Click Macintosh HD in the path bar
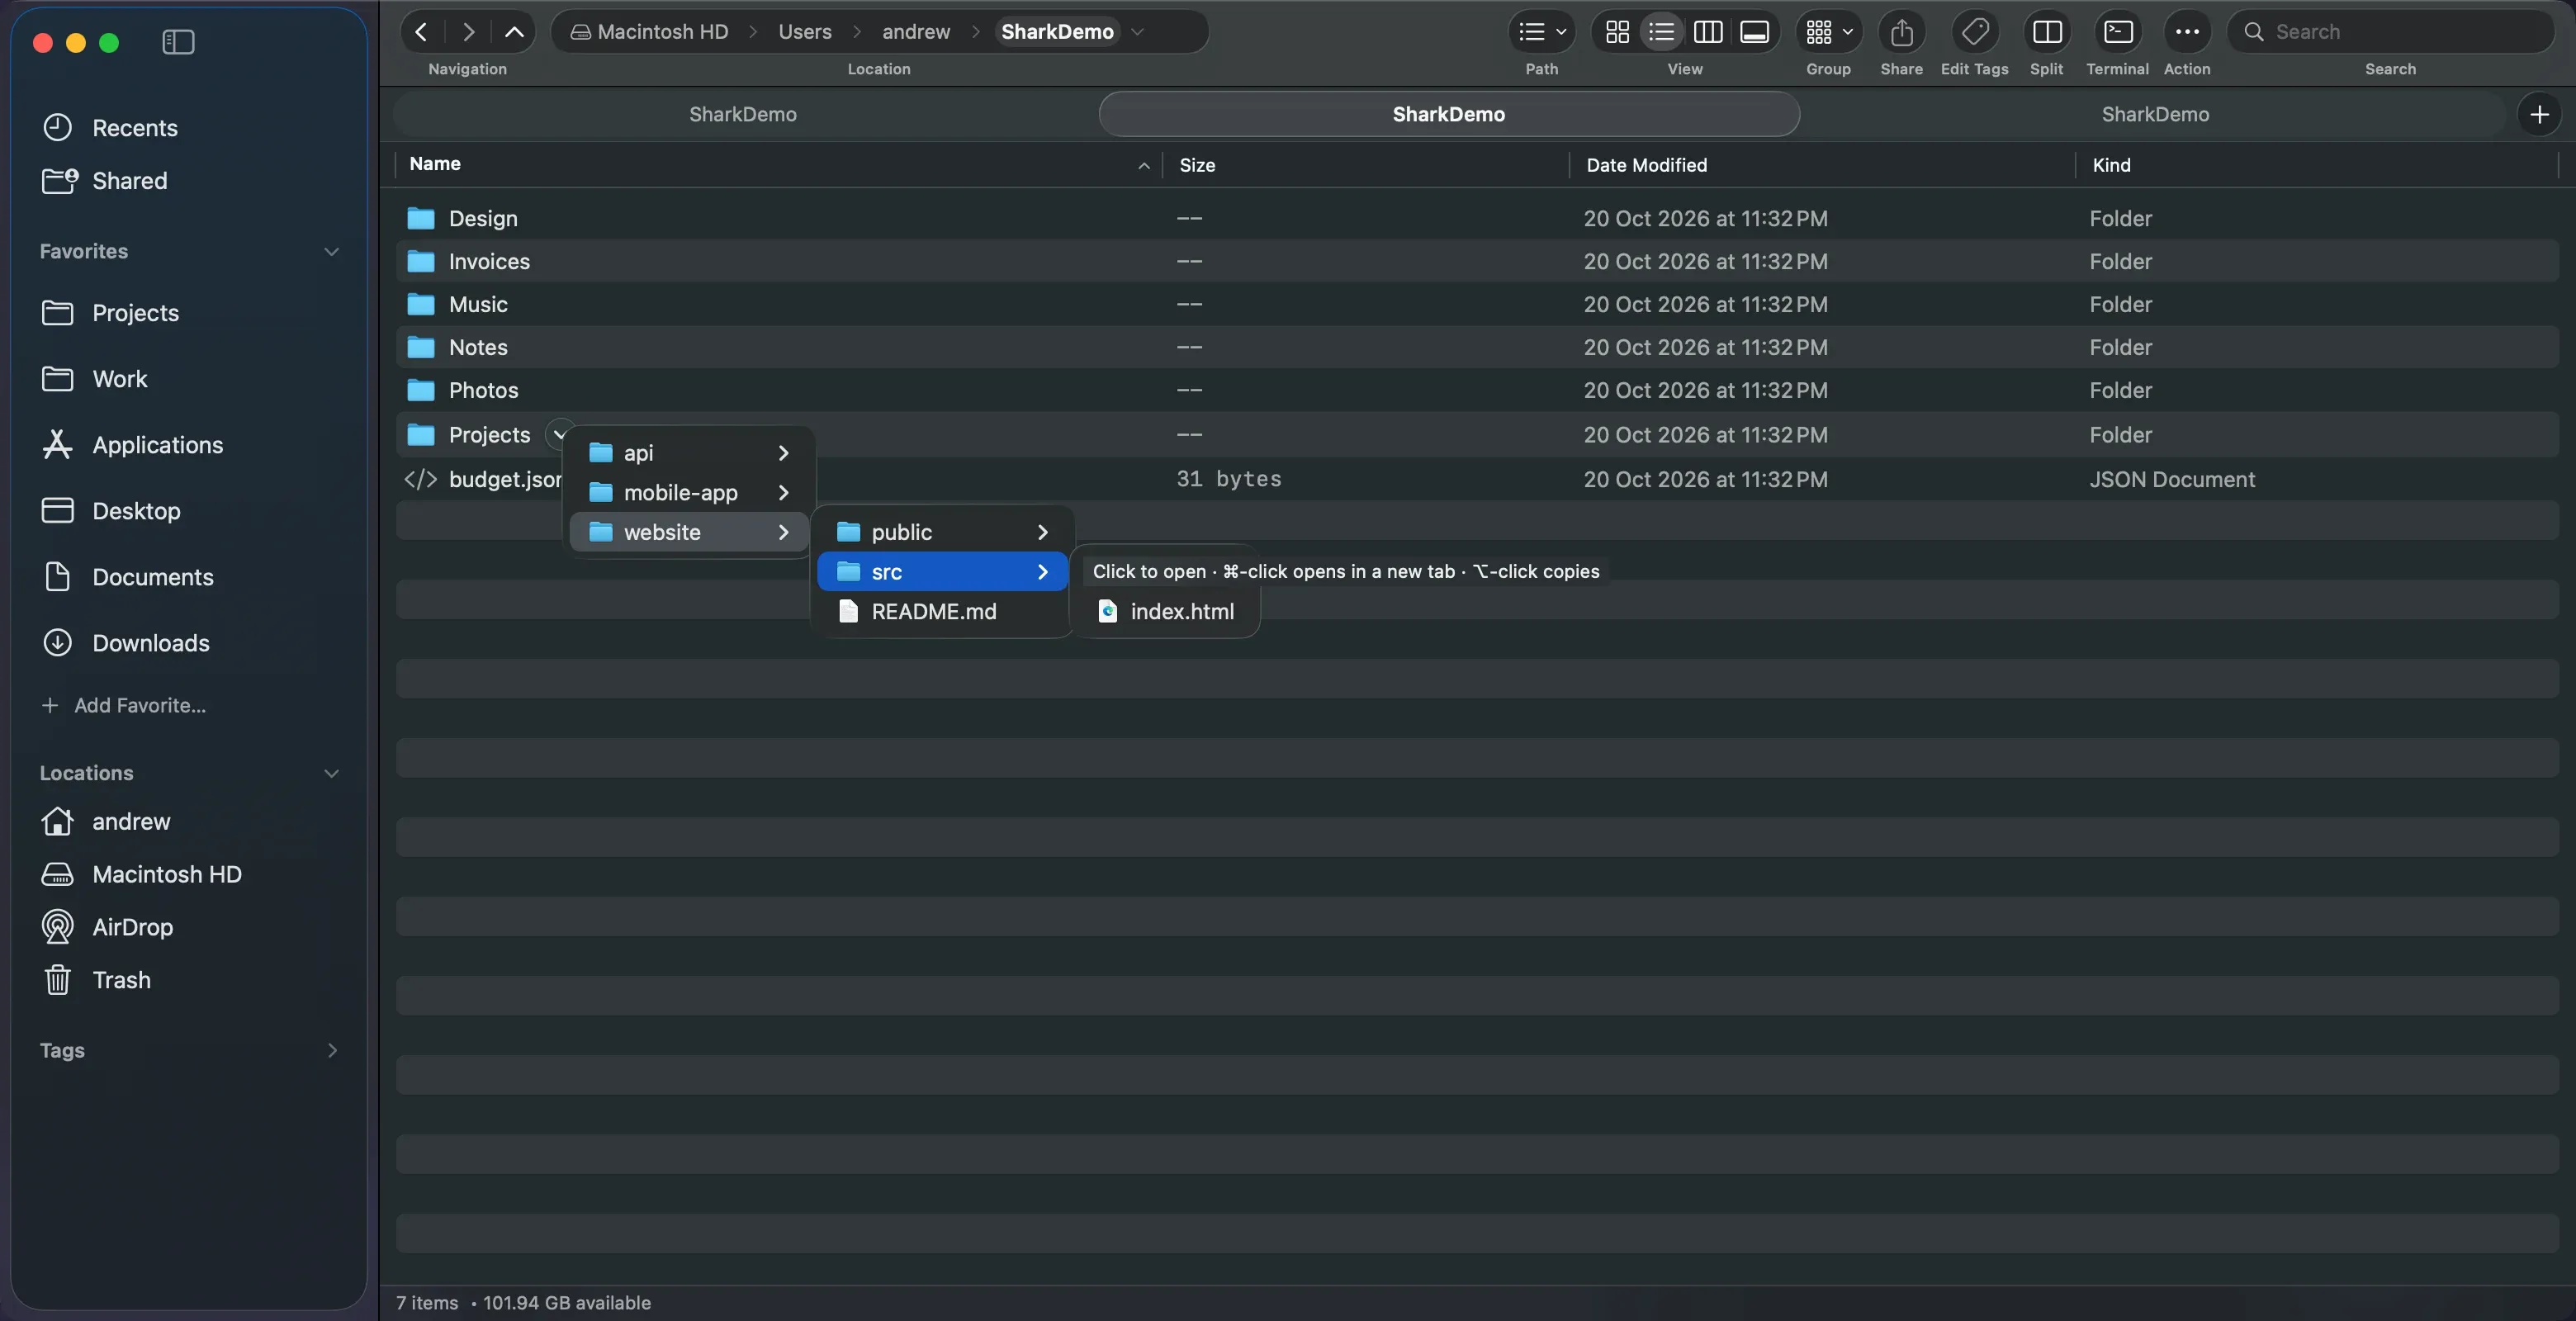Image resolution: width=2576 pixels, height=1321 pixels. point(650,32)
